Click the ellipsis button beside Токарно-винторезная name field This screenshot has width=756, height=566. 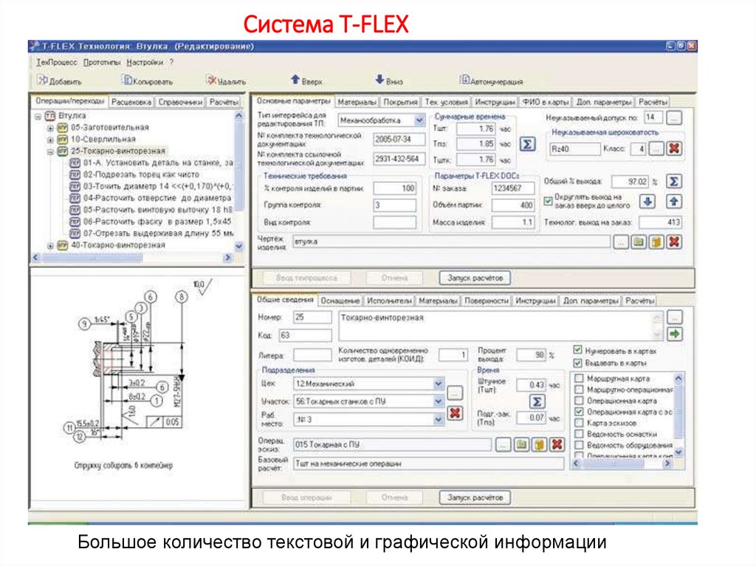(x=675, y=317)
